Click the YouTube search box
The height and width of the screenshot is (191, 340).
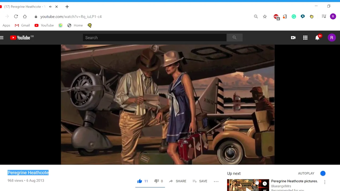pyautogui.click(x=155, y=38)
